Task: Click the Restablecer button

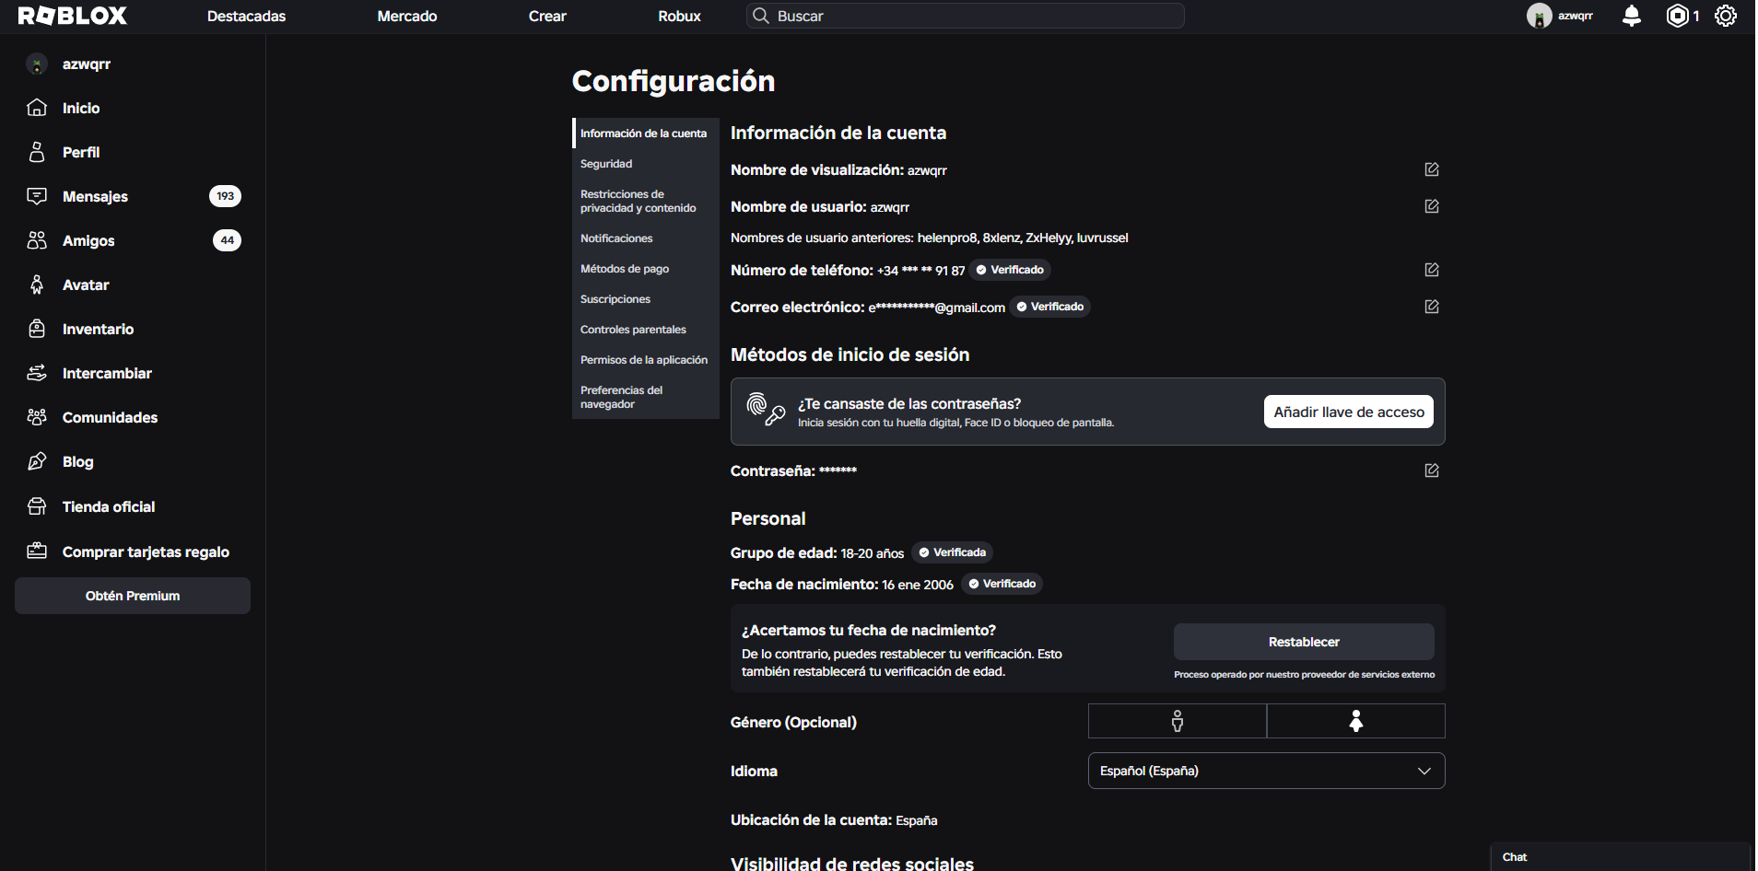Action: (x=1304, y=642)
